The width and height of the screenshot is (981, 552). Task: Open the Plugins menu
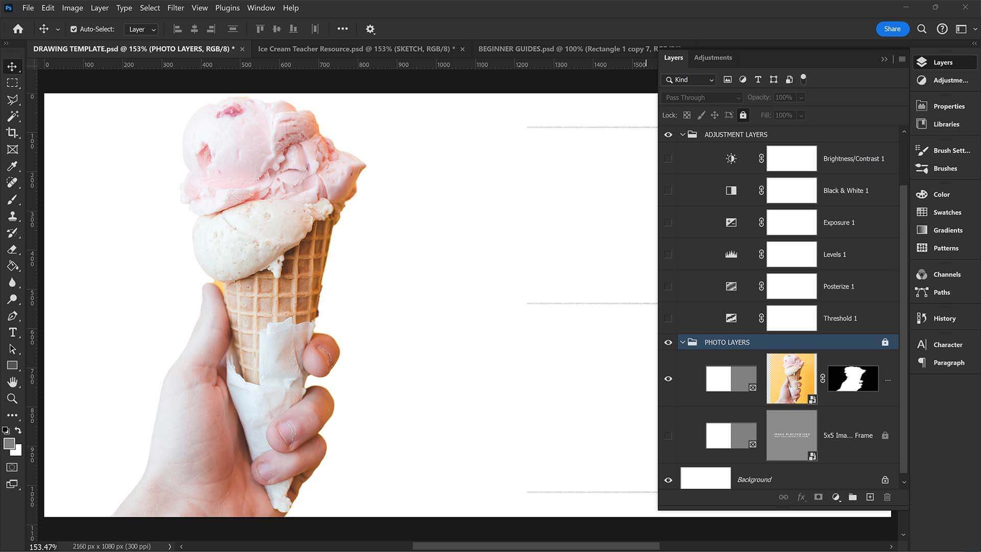(x=227, y=8)
